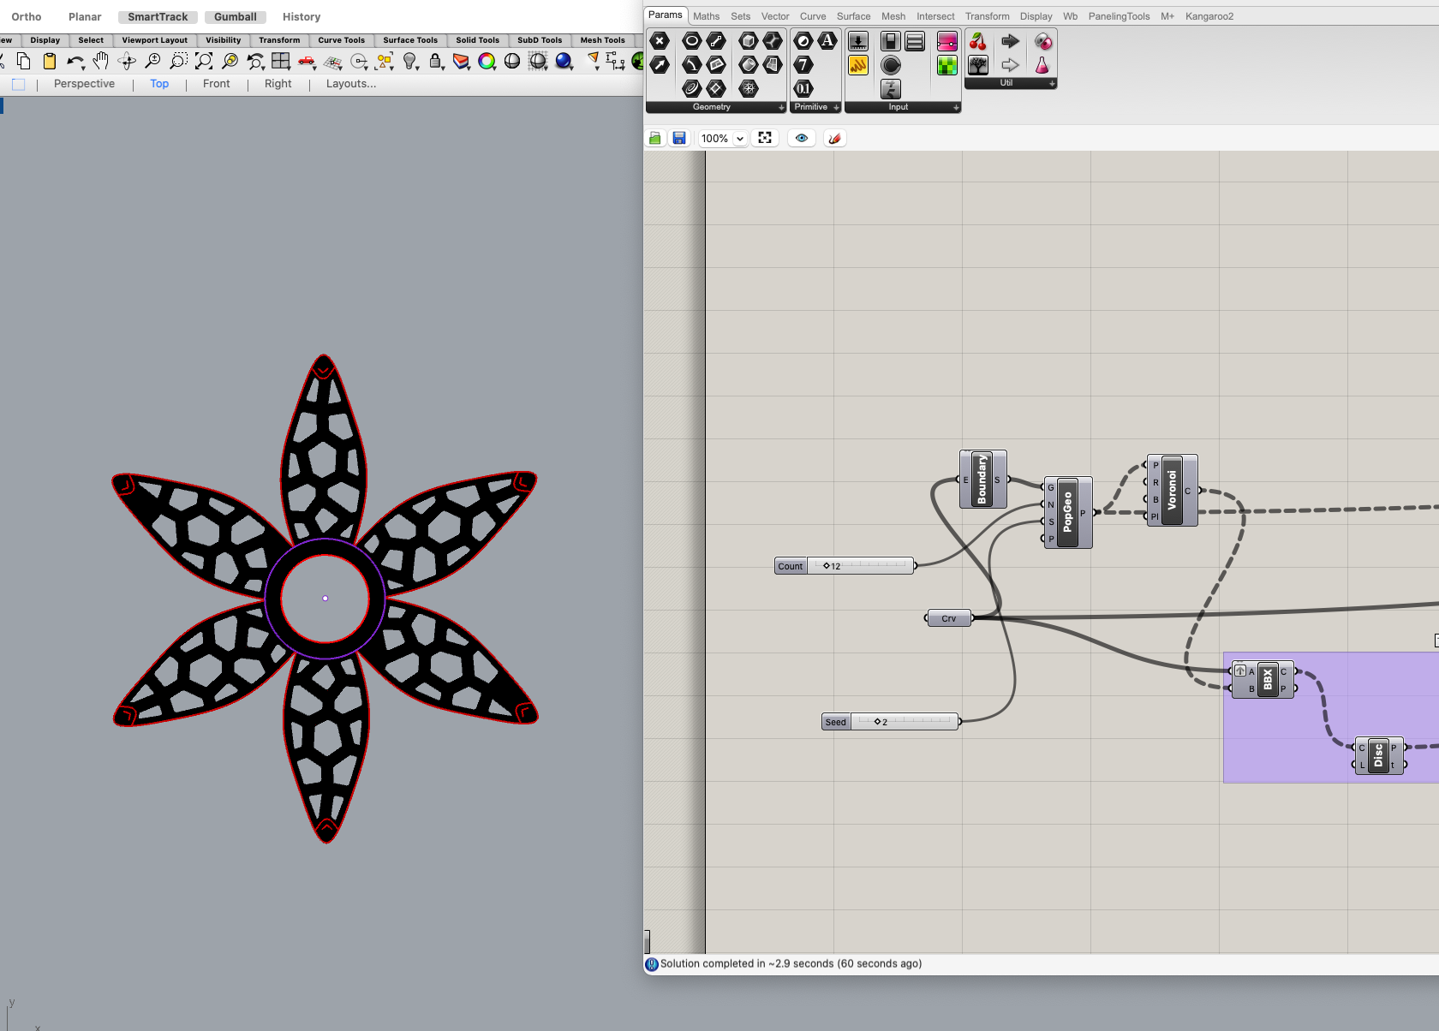Select the Disc component on canvas
Image resolution: width=1439 pixels, height=1031 pixels.
[1378, 755]
